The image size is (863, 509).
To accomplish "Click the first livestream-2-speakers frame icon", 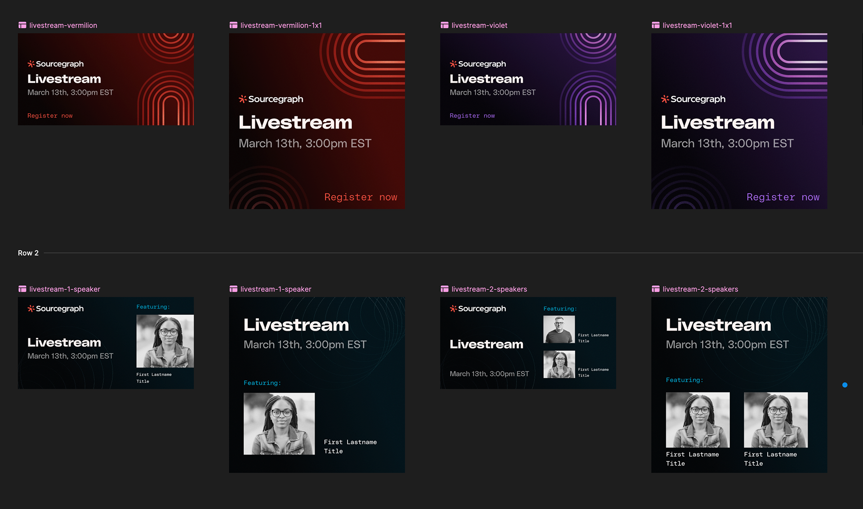I will [445, 289].
